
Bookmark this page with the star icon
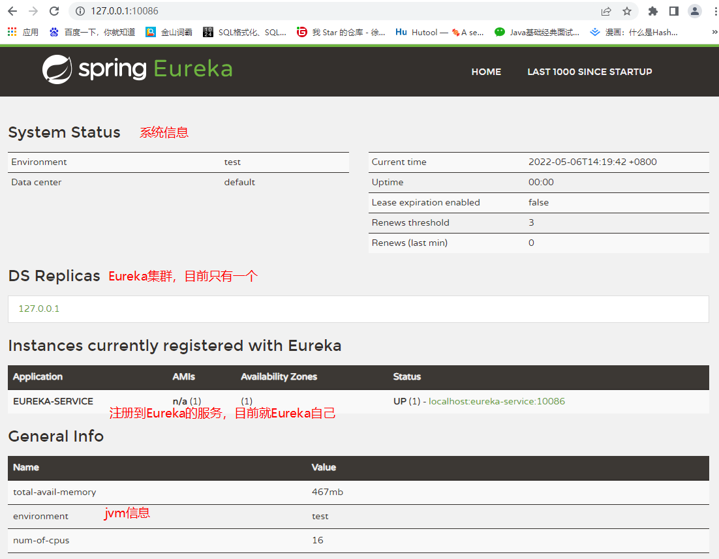click(x=627, y=11)
